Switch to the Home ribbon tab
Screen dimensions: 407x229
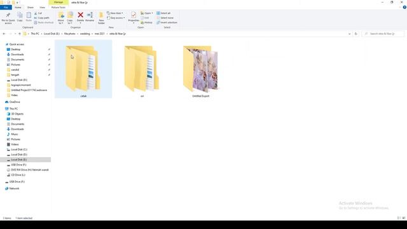click(18, 8)
